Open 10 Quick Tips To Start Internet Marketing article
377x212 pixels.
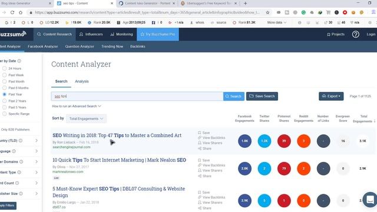[x=119, y=160]
